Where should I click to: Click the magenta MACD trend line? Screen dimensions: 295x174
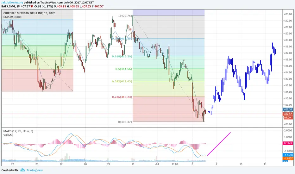[x=219, y=144]
